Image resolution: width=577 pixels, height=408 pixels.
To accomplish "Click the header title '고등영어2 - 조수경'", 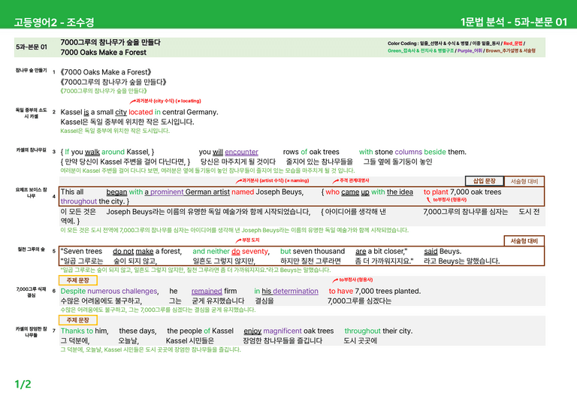I will (x=54, y=22).
